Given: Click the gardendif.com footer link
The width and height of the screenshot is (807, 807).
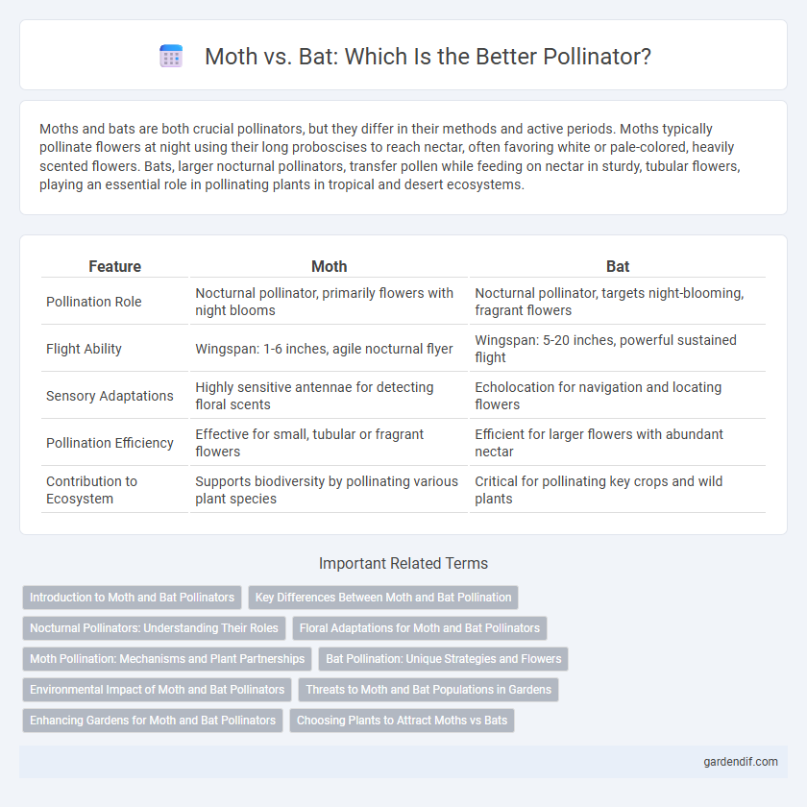Looking at the screenshot, I should [741, 762].
